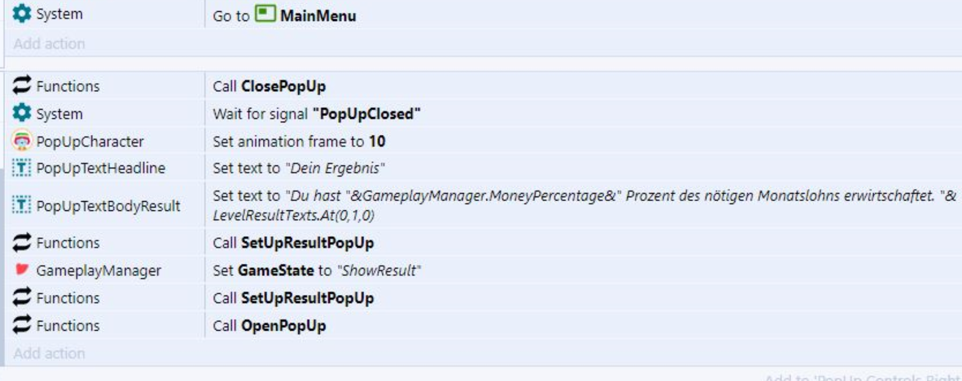962x381 pixels.
Task: Click the PopUpCharacter object name
Action: tap(90, 141)
